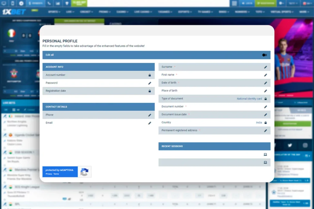Click the lock icon next to India
The width and height of the screenshot is (314, 209).
point(266,123)
